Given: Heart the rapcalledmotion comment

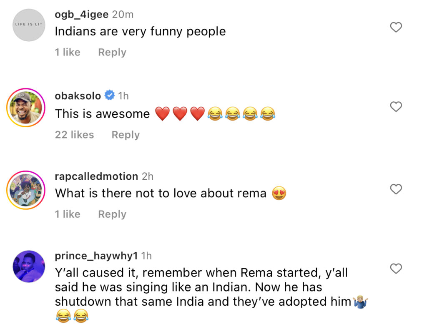Looking at the screenshot, I should 395,189.
